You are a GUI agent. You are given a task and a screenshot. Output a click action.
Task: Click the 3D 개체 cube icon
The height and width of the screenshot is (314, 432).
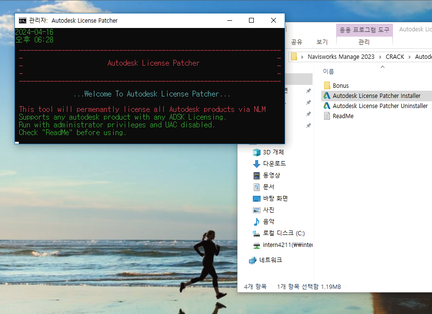pyautogui.click(x=257, y=152)
